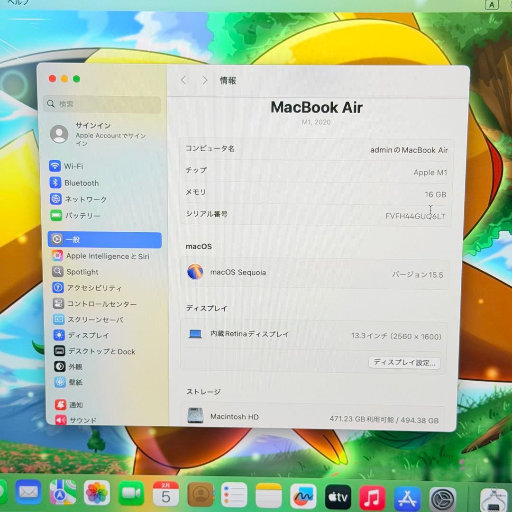Select サウンド at the sidebar bottom
The width and height of the screenshot is (512, 512).
pyautogui.click(x=82, y=420)
